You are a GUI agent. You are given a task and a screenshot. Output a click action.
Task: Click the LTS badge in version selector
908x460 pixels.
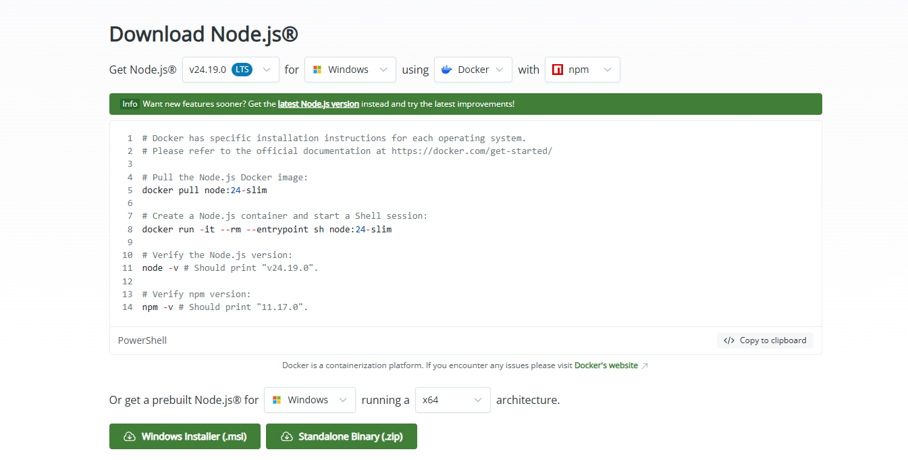pos(242,70)
